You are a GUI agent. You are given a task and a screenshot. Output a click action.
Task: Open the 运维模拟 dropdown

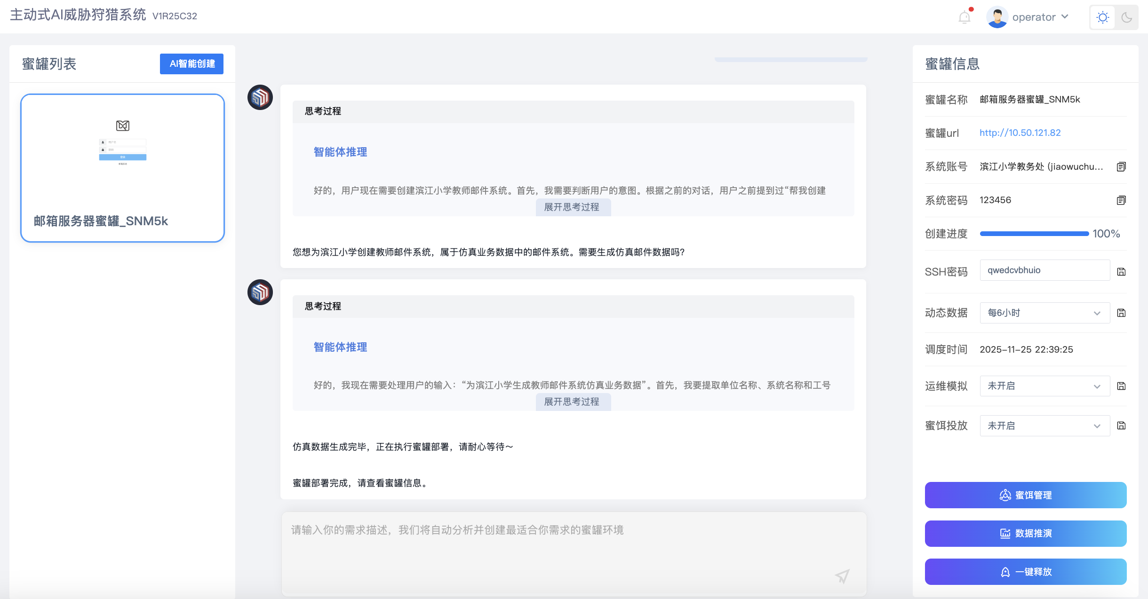pyautogui.click(x=1044, y=386)
